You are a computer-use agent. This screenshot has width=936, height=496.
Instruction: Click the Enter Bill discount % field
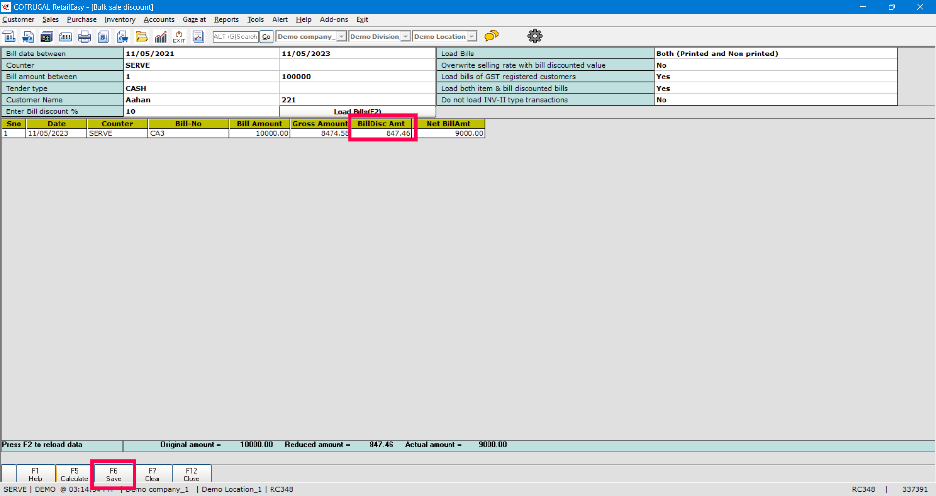(201, 111)
